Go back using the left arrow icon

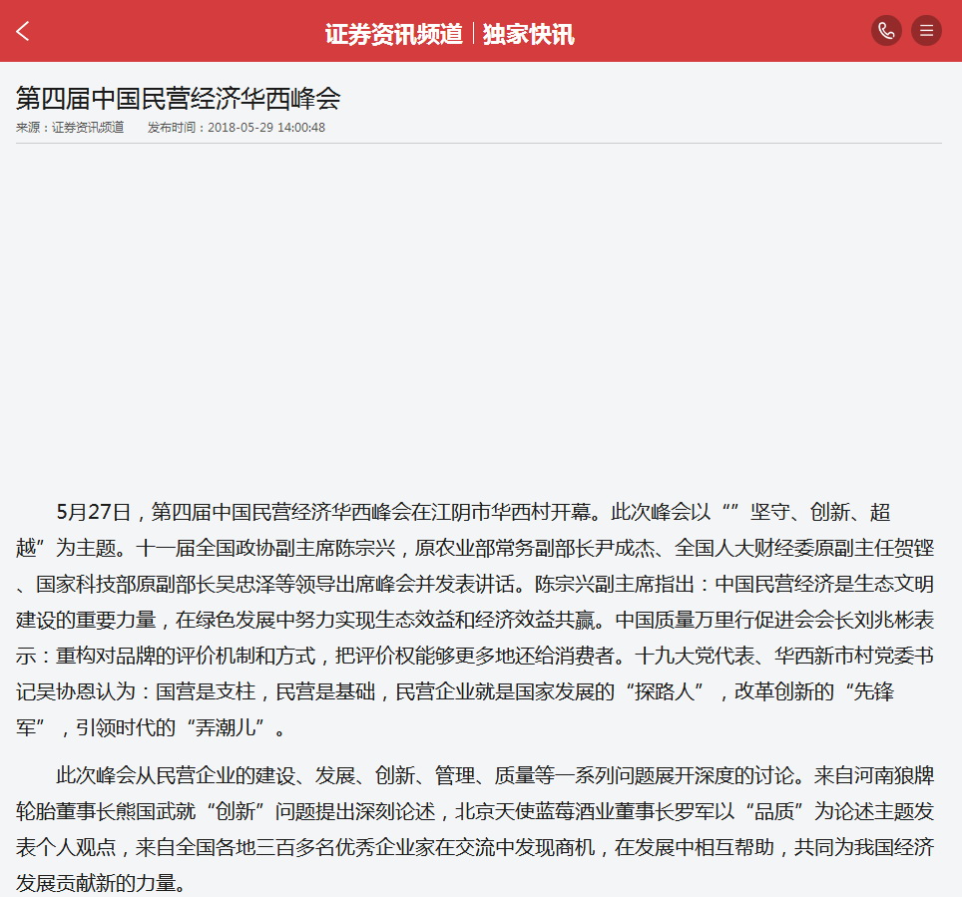[x=23, y=31]
